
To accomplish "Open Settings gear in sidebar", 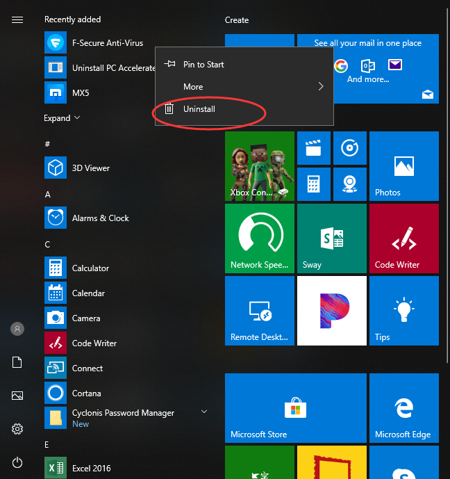I will 17,429.
